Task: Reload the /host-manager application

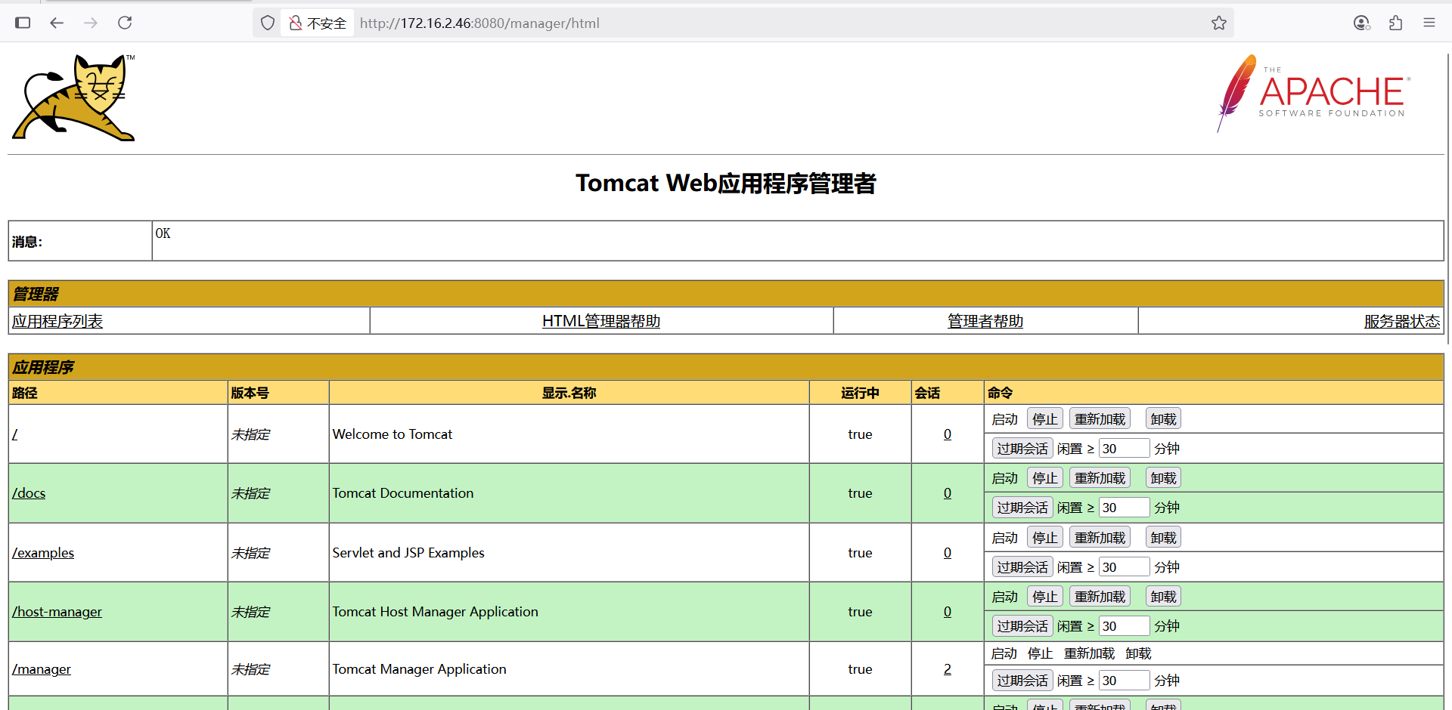Action: click(x=1100, y=597)
